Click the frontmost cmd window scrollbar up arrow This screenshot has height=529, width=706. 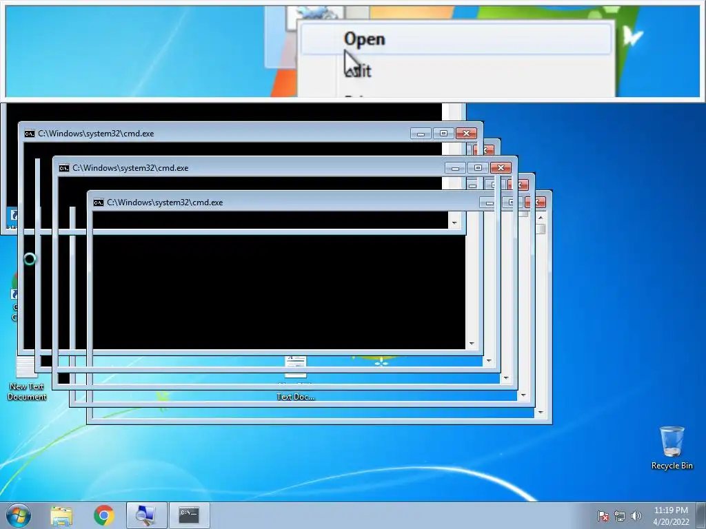click(541, 217)
